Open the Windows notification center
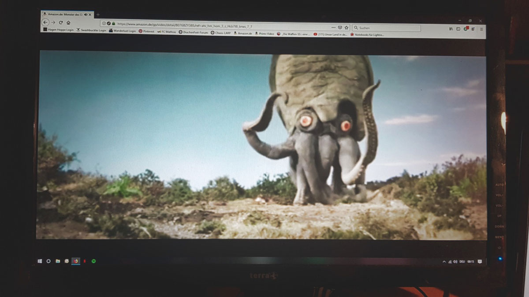The height and width of the screenshot is (297, 529). tap(480, 261)
